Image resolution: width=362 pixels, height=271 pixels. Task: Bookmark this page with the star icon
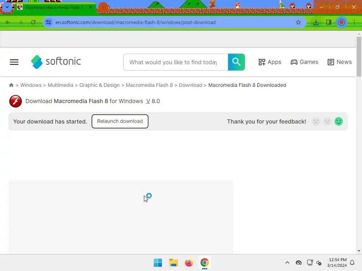point(298,22)
